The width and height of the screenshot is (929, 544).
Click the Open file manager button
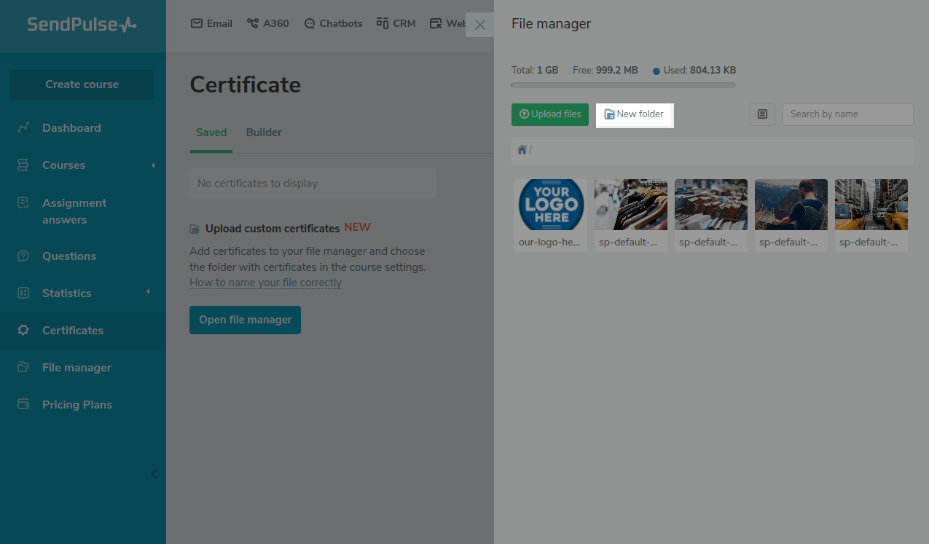click(245, 320)
